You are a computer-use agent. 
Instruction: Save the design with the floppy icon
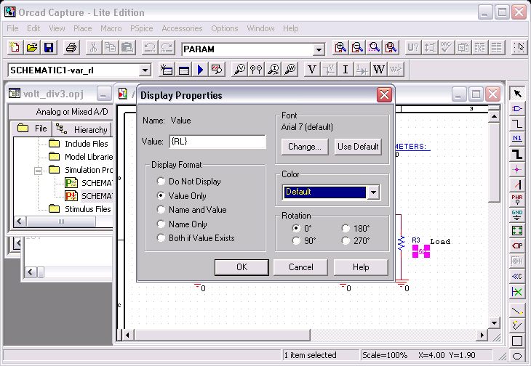(49, 48)
